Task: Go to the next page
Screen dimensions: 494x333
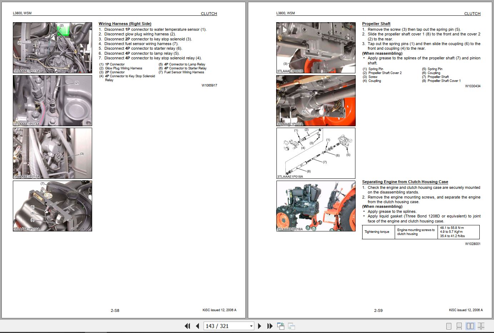Action: tap(260, 326)
